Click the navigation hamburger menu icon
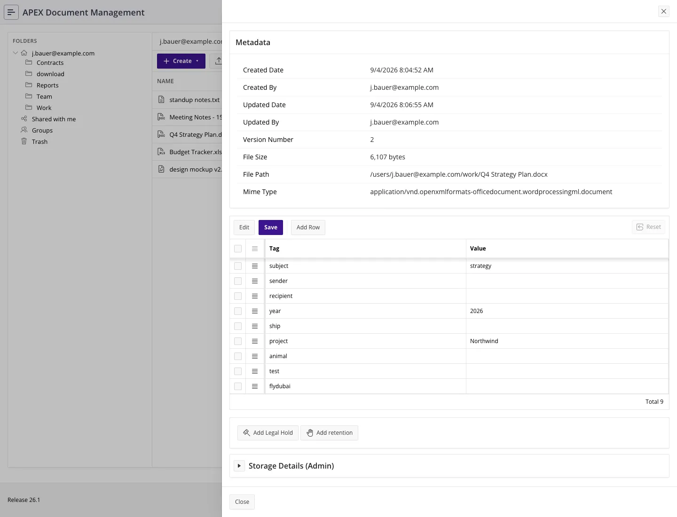The height and width of the screenshot is (517, 677). pos(11,12)
